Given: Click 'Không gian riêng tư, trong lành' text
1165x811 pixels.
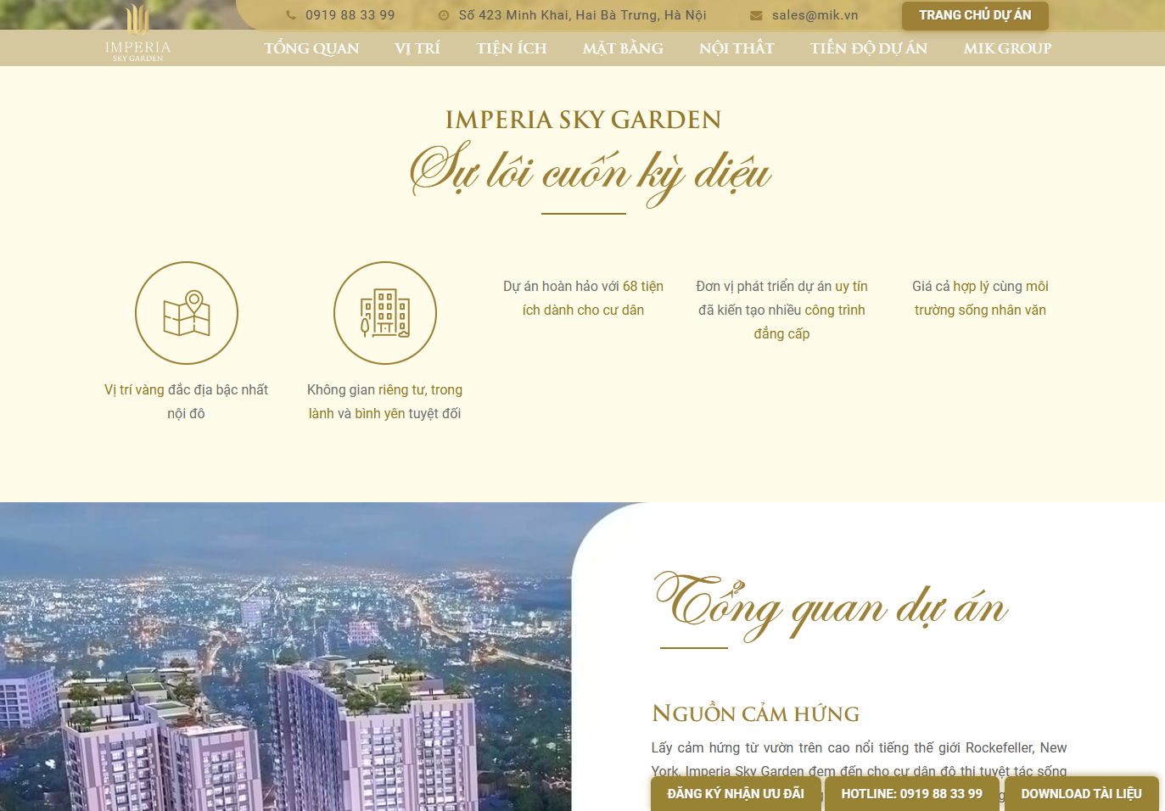Looking at the screenshot, I should click(x=384, y=401).
